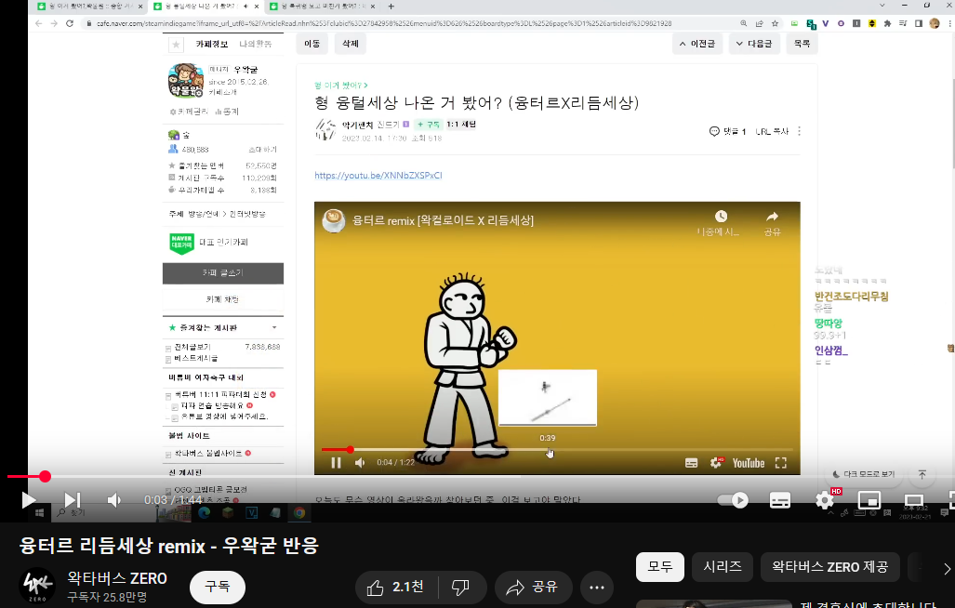Show more chips with the right arrow
This screenshot has width=955, height=608.
946,568
